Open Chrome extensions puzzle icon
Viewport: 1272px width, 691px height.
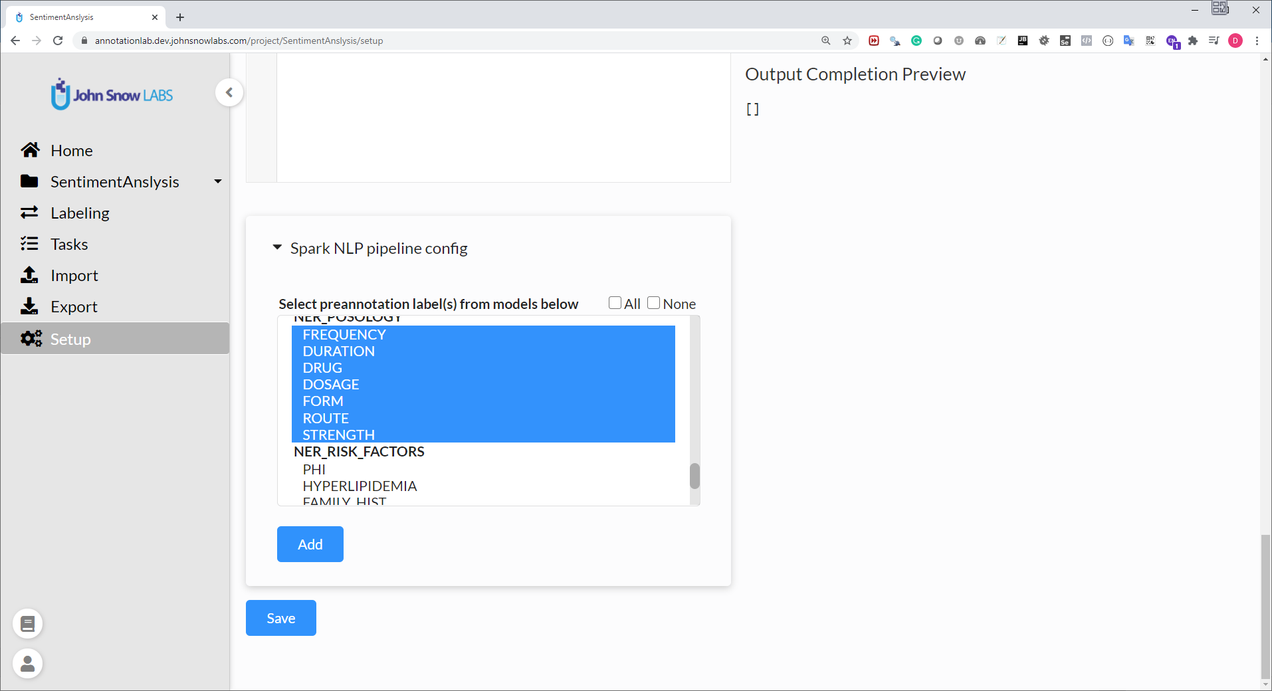click(1193, 41)
